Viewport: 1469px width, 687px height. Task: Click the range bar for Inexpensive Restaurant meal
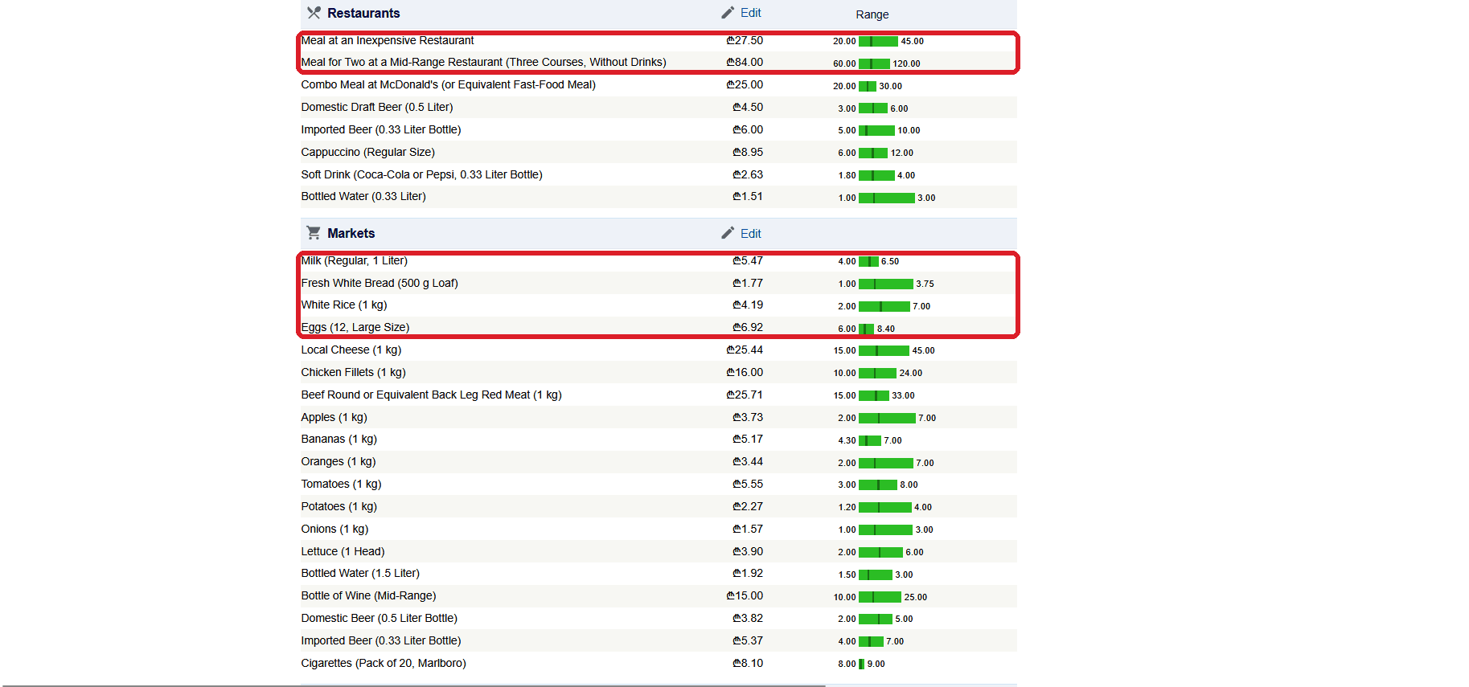[878, 41]
